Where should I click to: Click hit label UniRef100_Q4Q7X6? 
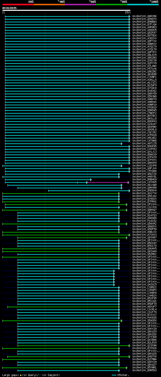(144, 356)
